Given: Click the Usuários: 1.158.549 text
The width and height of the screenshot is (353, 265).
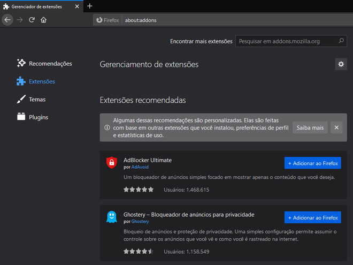Looking at the screenshot, I should coord(187,252).
